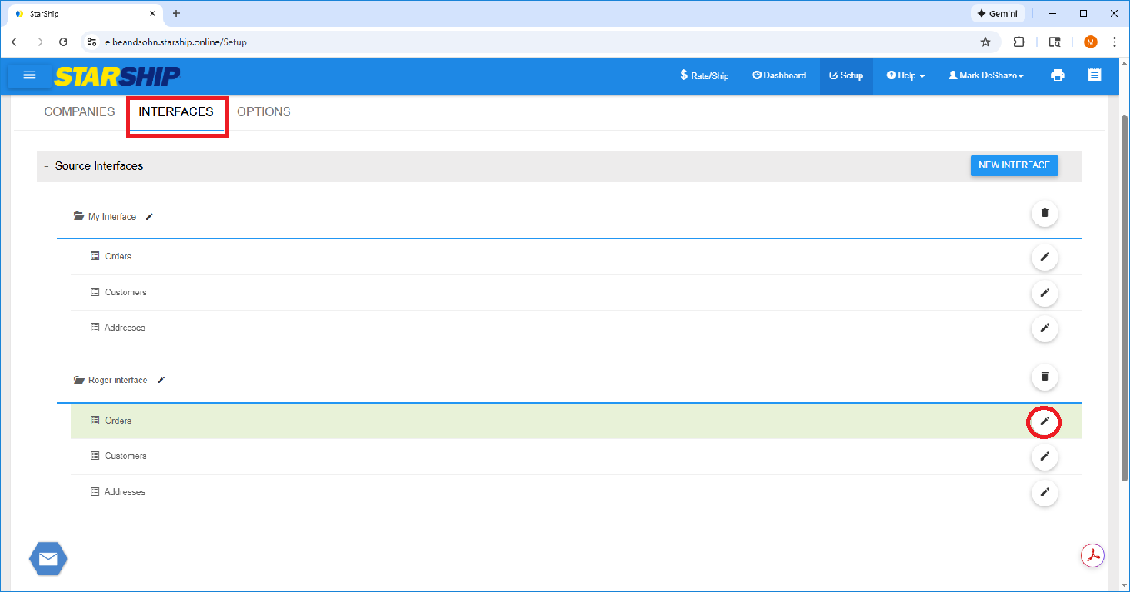Edit Addresses under Roger interface
The image size is (1130, 592).
1044,492
